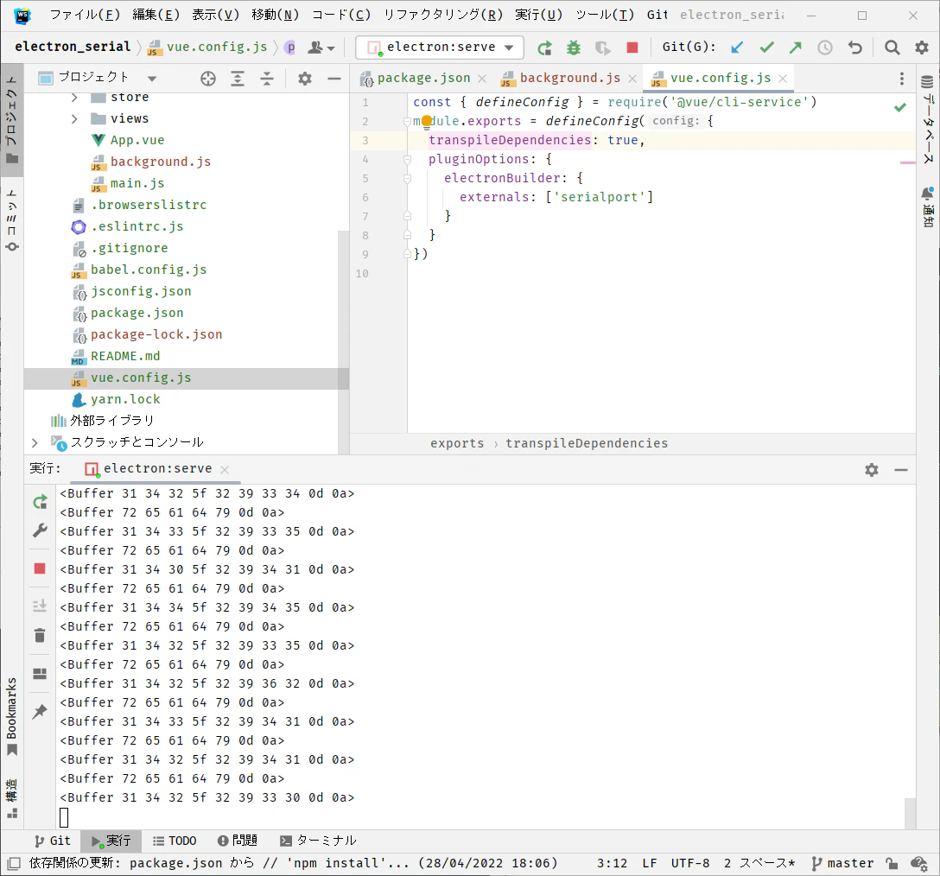Open run panel settings gear
940x876 pixels.
872,470
